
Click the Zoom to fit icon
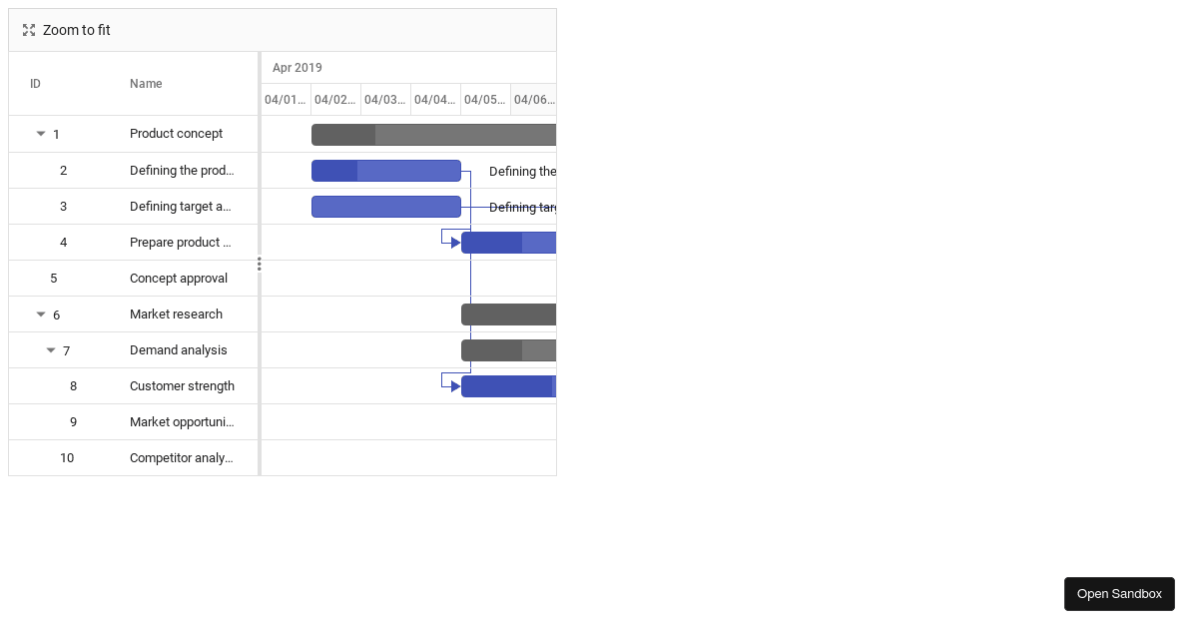29,30
